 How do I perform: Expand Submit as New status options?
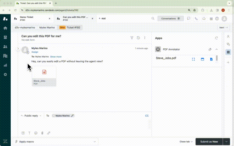pyautogui.click(x=226, y=142)
